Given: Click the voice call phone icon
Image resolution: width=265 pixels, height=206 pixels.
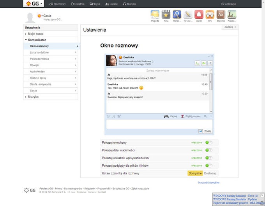Looking at the screenshot, I should pos(198,63).
